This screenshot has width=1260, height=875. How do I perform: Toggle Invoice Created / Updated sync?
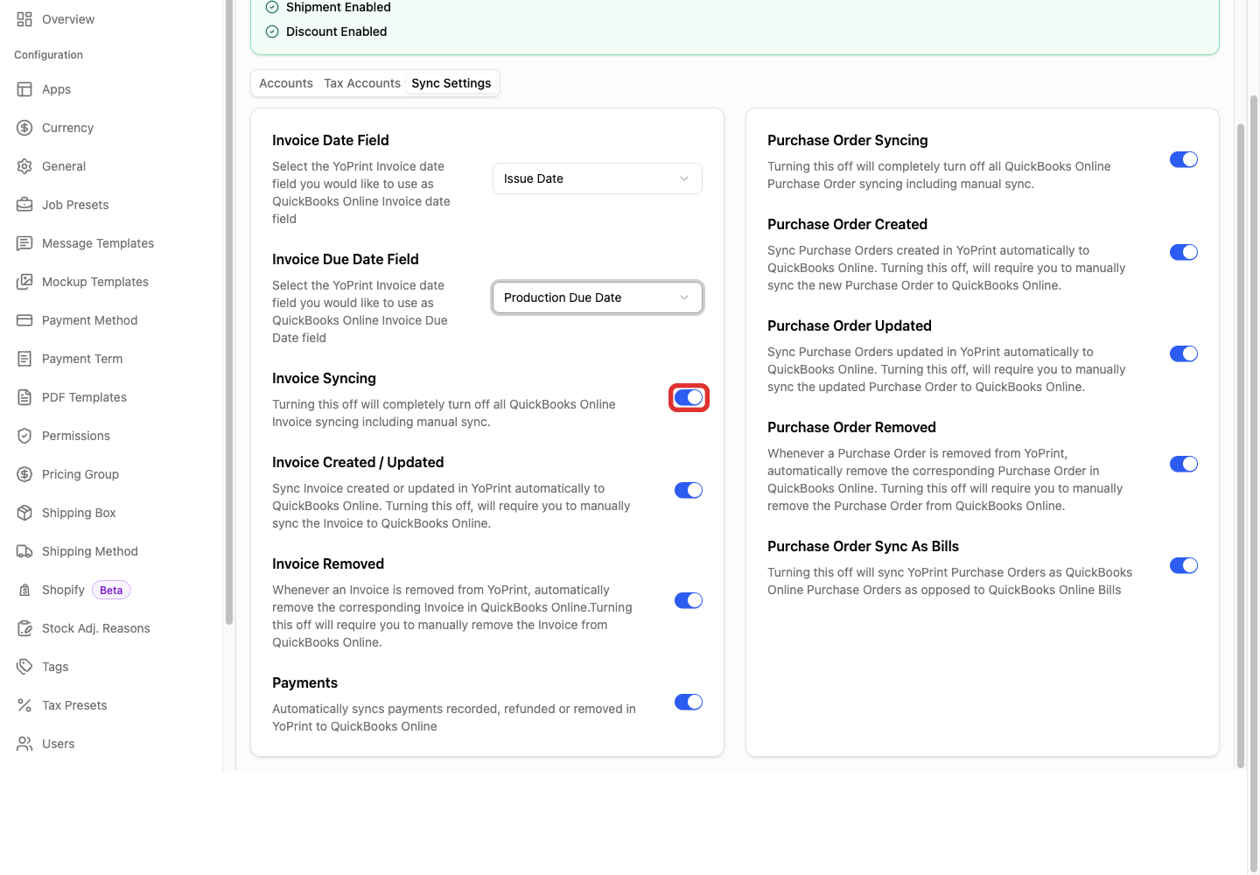(689, 490)
